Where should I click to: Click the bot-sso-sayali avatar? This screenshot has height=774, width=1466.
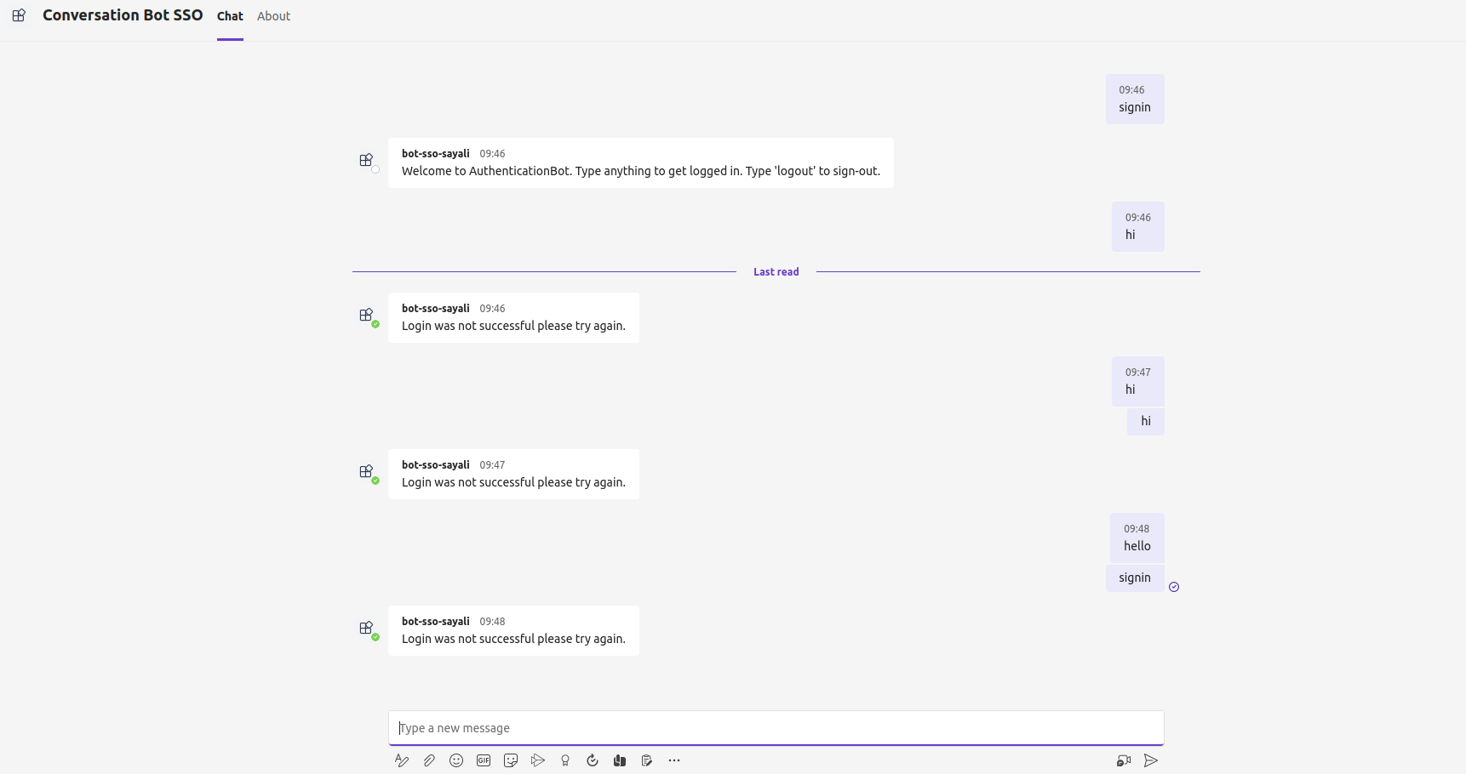[366, 628]
